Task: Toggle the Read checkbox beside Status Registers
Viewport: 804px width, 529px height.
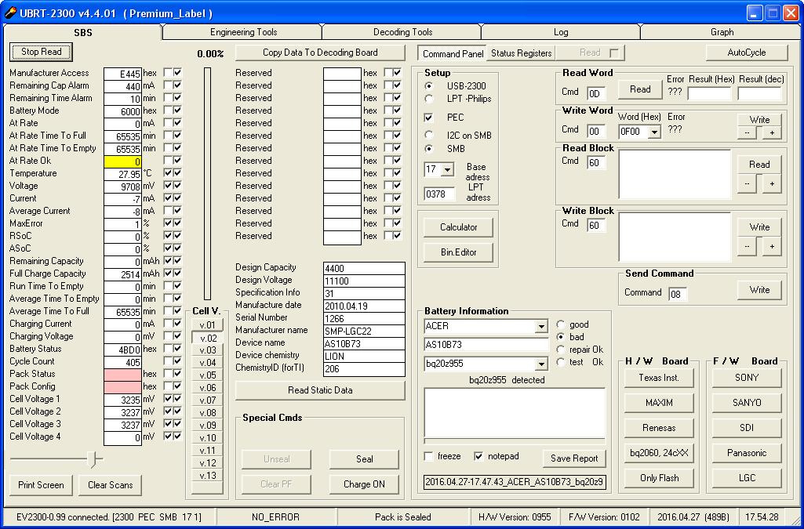Action: pyautogui.click(x=613, y=53)
